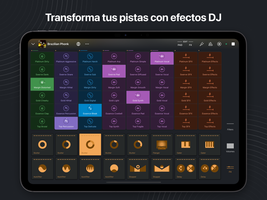Image resolution: width=267 pixels, height=200 pixels.
Task: Activate the Stopper effect with ring icon
Action: [x=138, y=168]
